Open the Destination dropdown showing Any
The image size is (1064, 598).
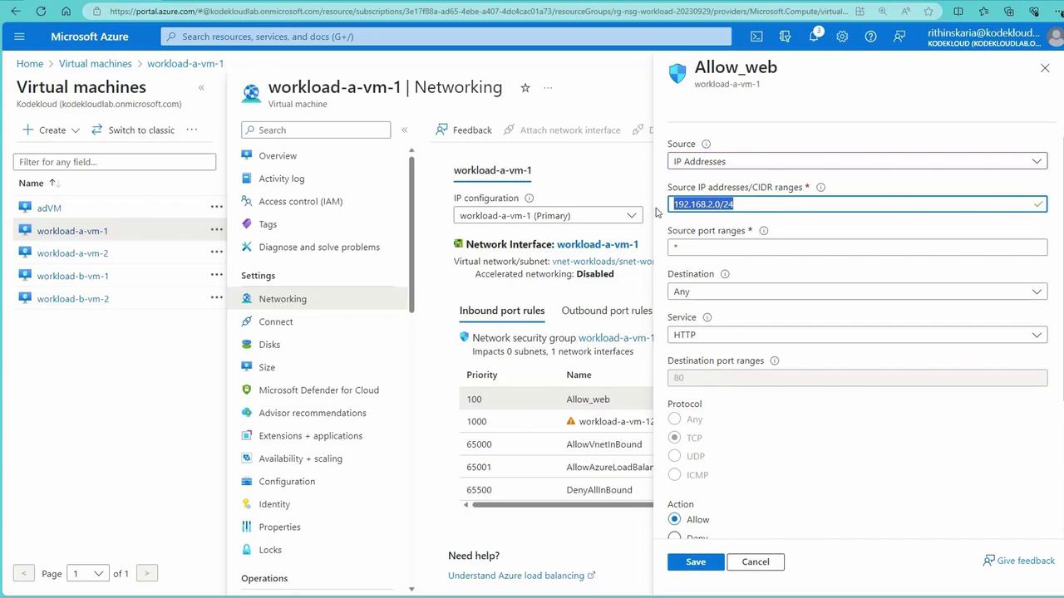(x=857, y=292)
